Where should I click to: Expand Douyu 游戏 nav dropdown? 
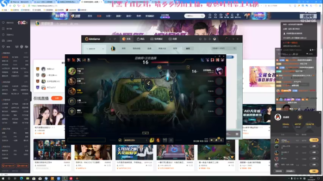129,16
